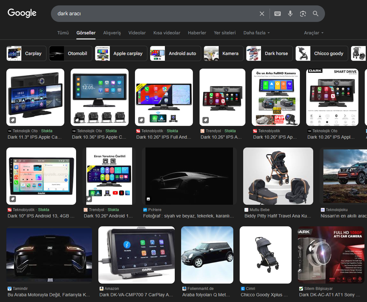Click the product tag icon on Dark 11.3" image
Image resolution: width=367 pixels, height=302 pixels.
[x=13, y=120]
